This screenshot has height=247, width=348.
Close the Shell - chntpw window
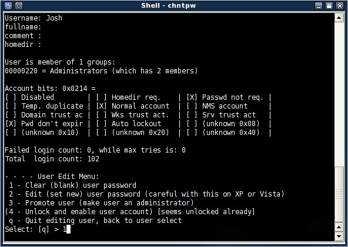pyautogui.click(x=340, y=5)
